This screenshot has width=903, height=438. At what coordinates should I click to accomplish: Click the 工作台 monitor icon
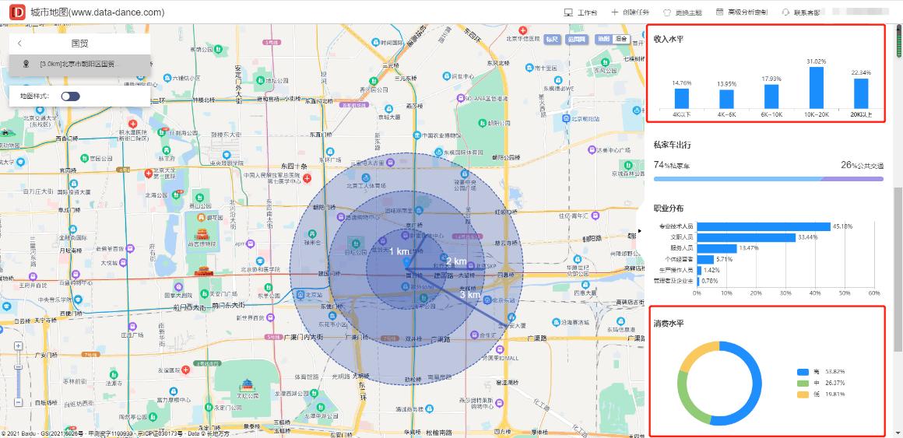pyautogui.click(x=568, y=12)
